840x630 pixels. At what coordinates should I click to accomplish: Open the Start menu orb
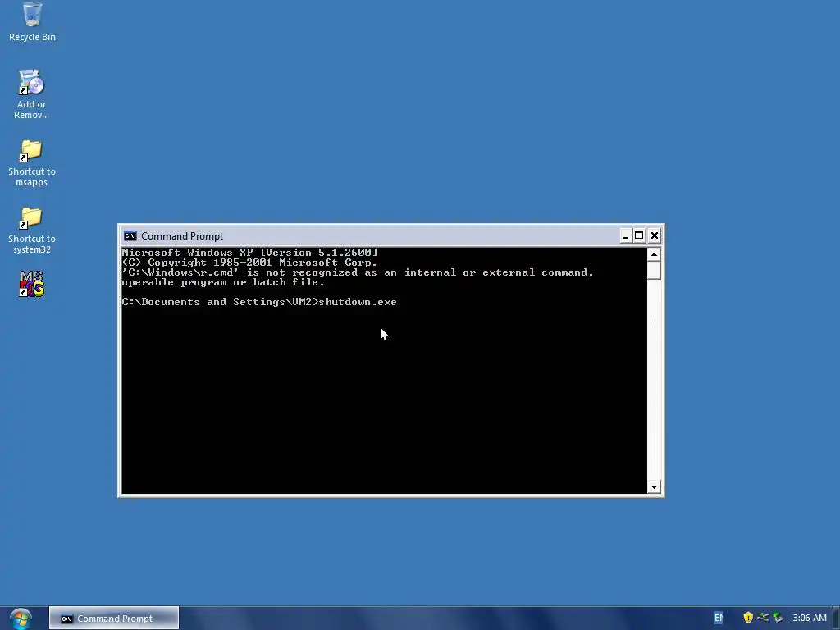(21, 619)
